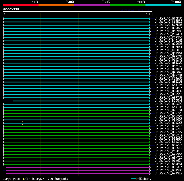184x181 pixels.
Task: Select the UniRef100_A9NS04 label
Action: 168,155
